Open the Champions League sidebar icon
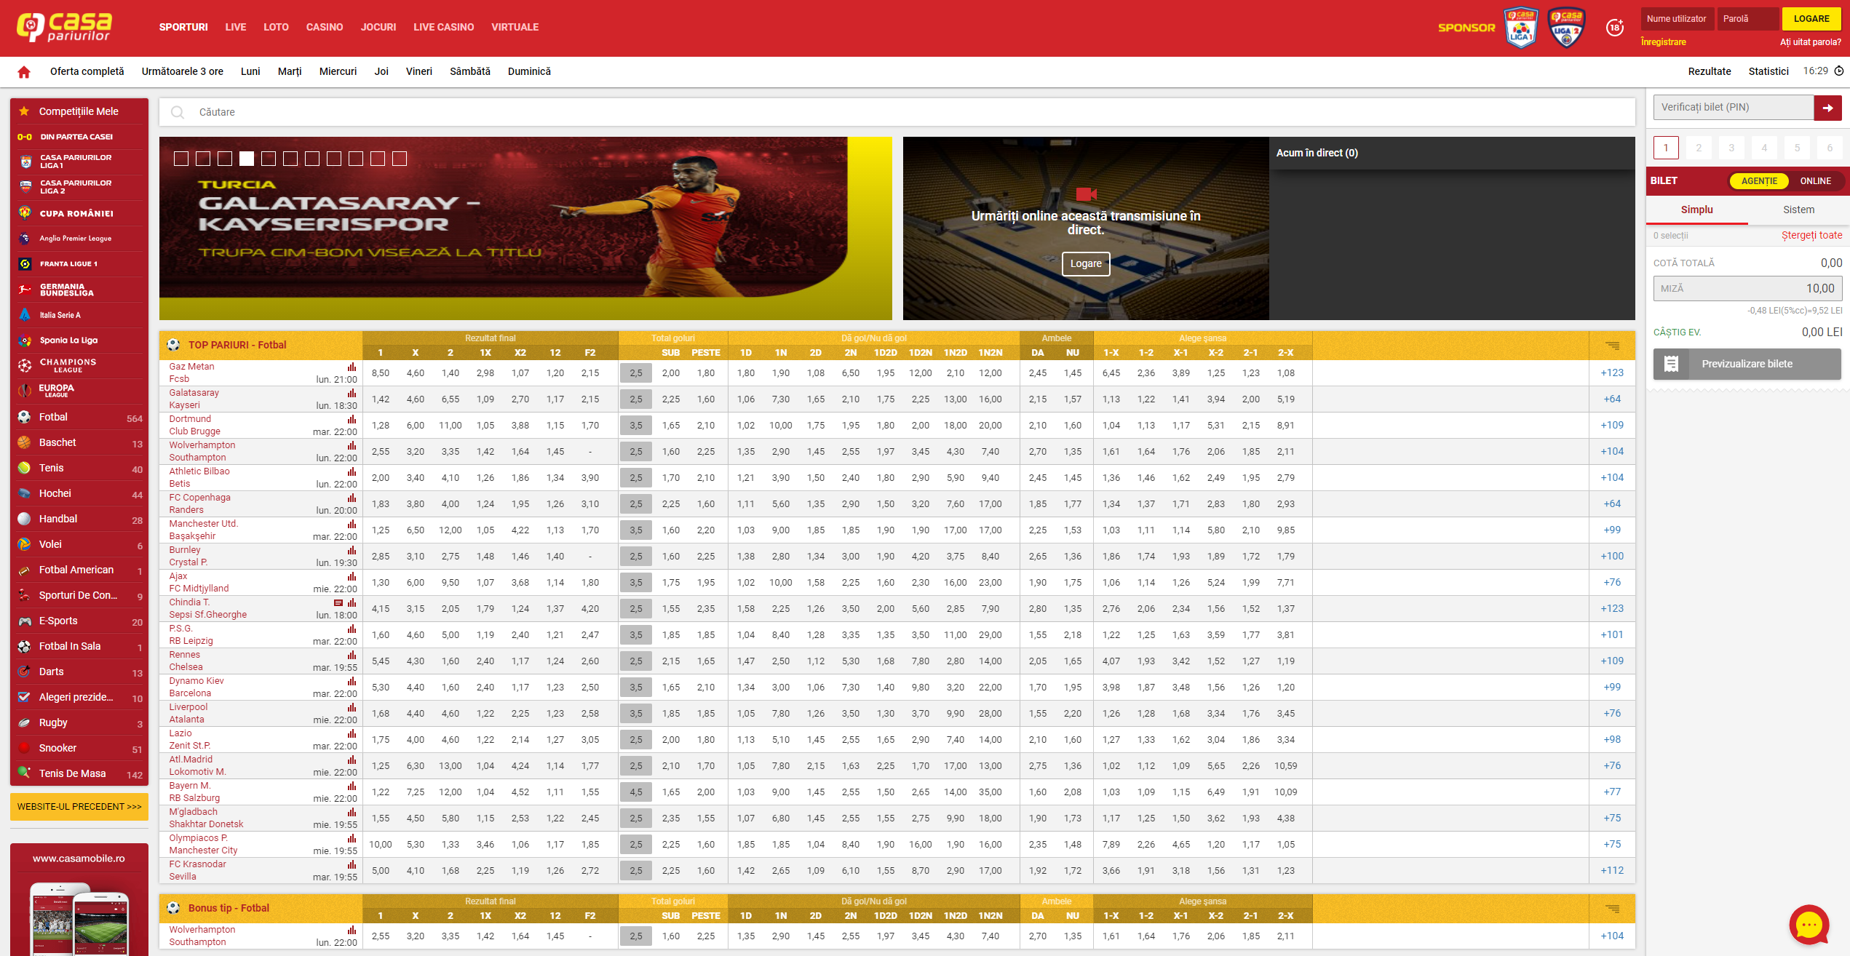 (x=25, y=365)
